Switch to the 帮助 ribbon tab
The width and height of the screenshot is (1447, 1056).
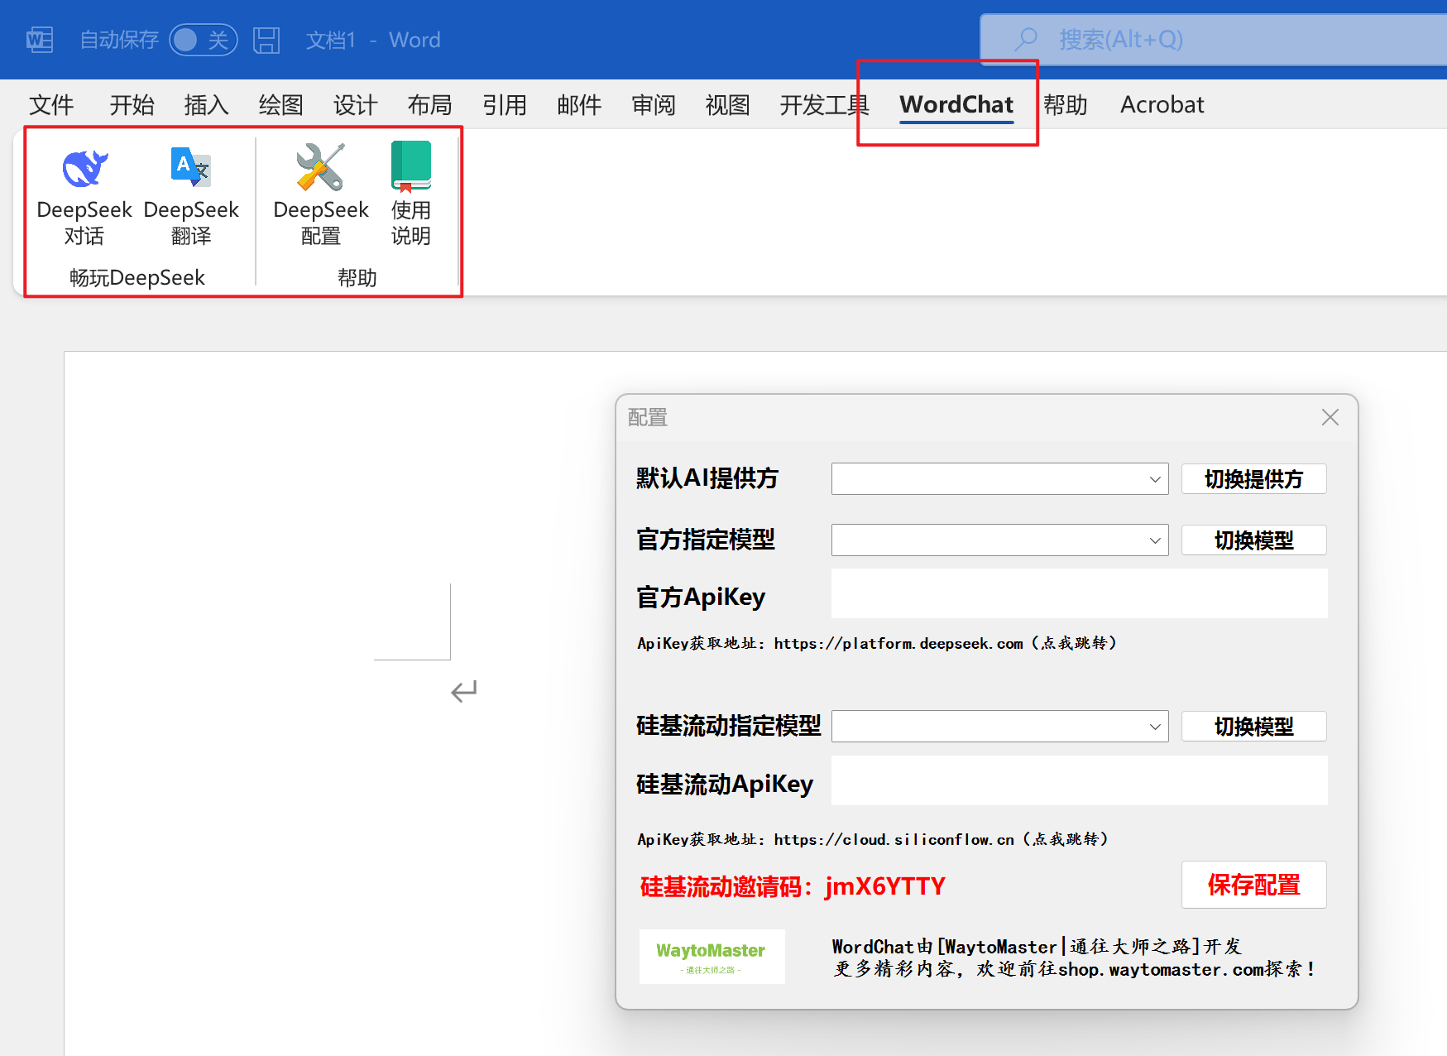pyautogui.click(x=1066, y=105)
